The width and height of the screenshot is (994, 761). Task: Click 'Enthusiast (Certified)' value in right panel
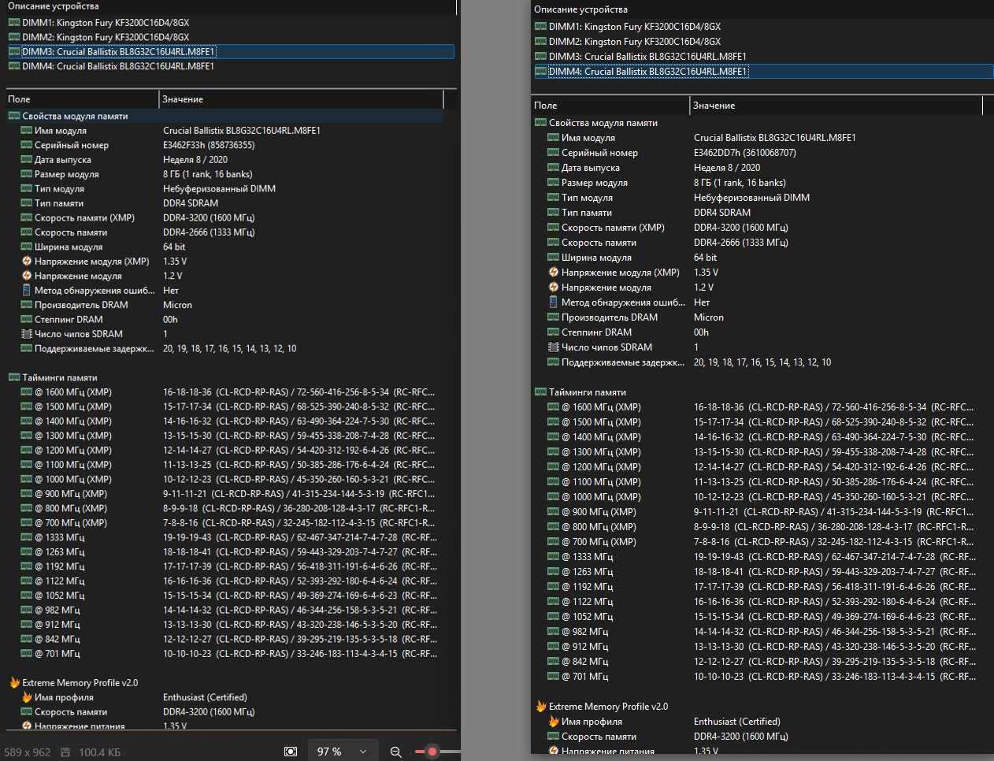[737, 722]
